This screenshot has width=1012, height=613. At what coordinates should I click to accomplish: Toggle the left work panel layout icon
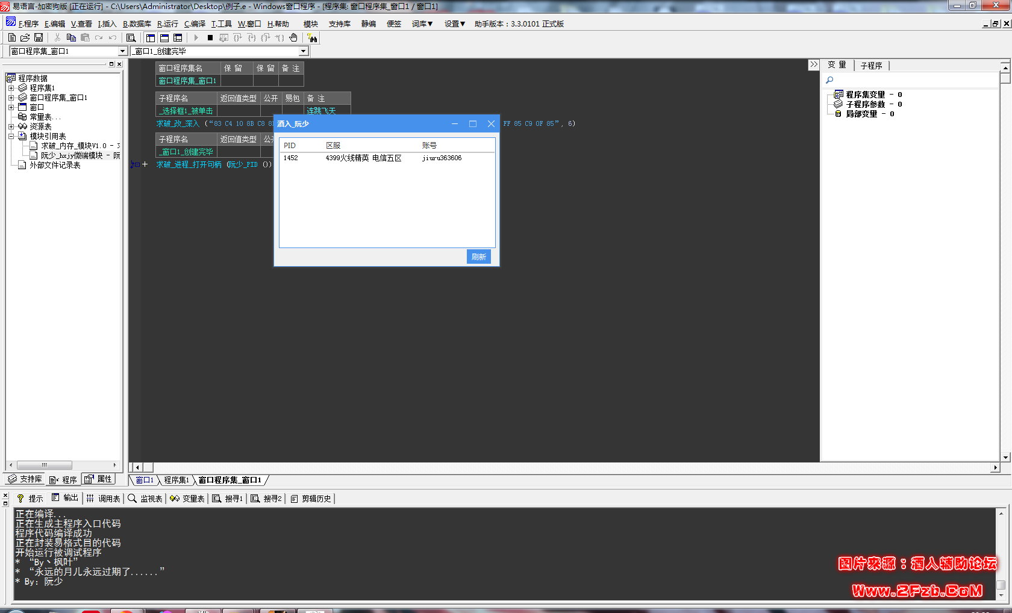tap(151, 37)
